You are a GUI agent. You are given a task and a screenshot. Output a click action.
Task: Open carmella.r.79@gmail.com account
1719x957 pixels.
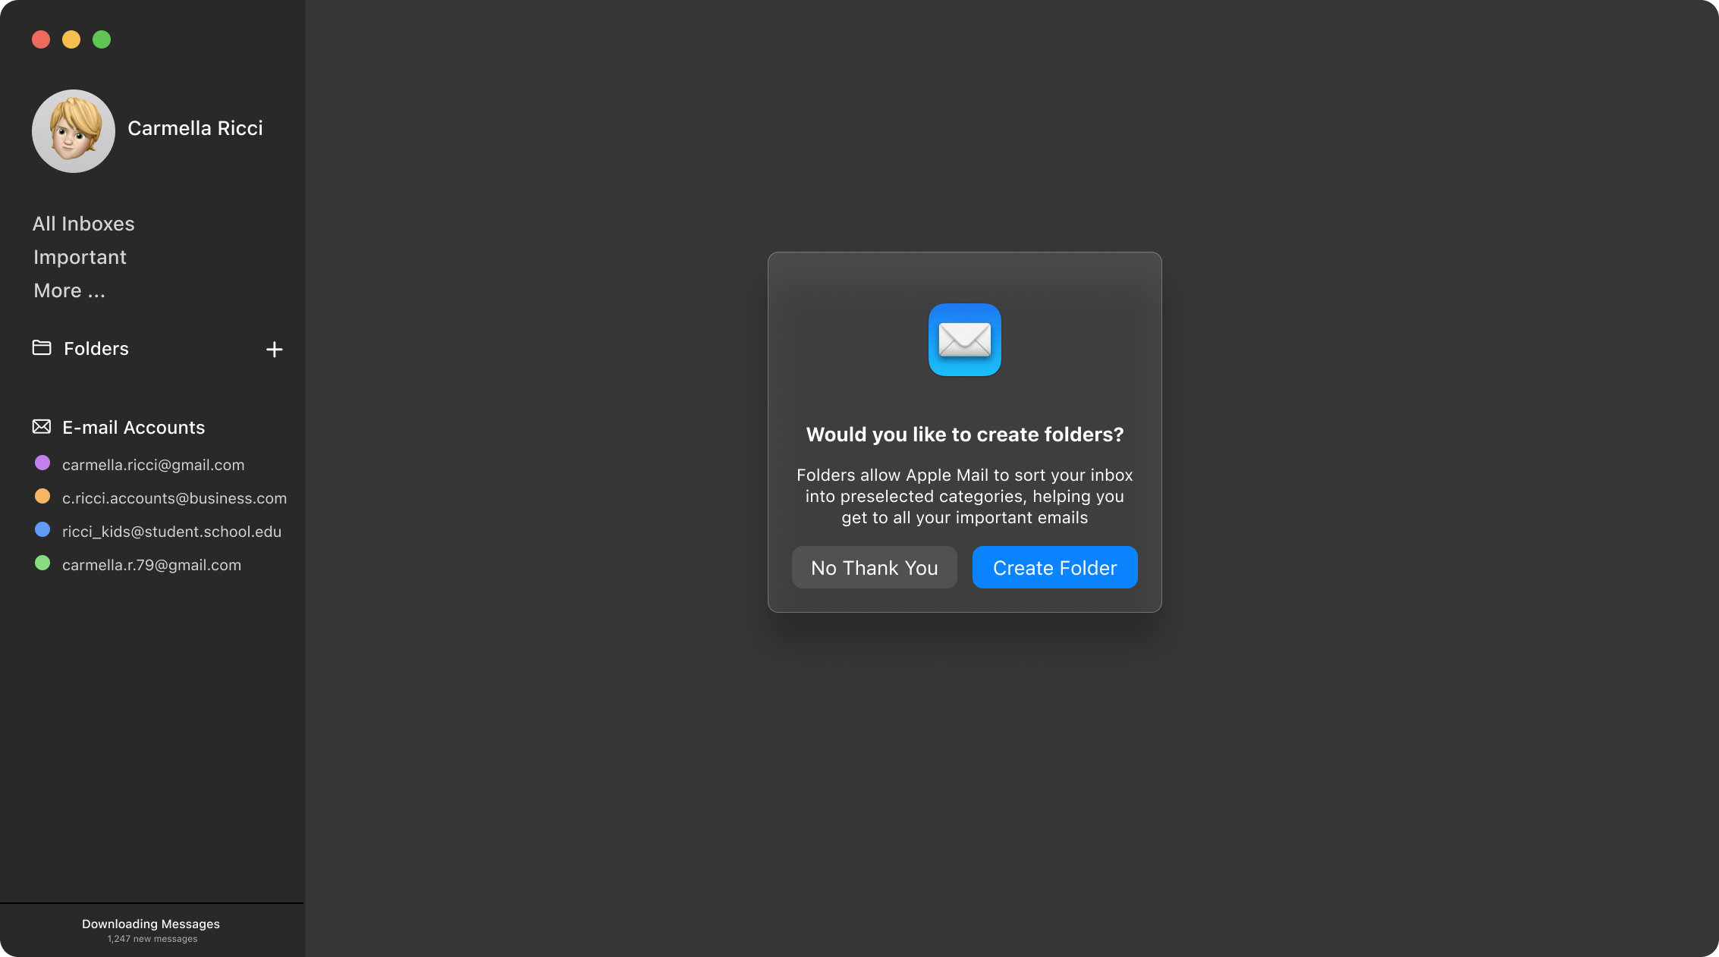point(152,565)
